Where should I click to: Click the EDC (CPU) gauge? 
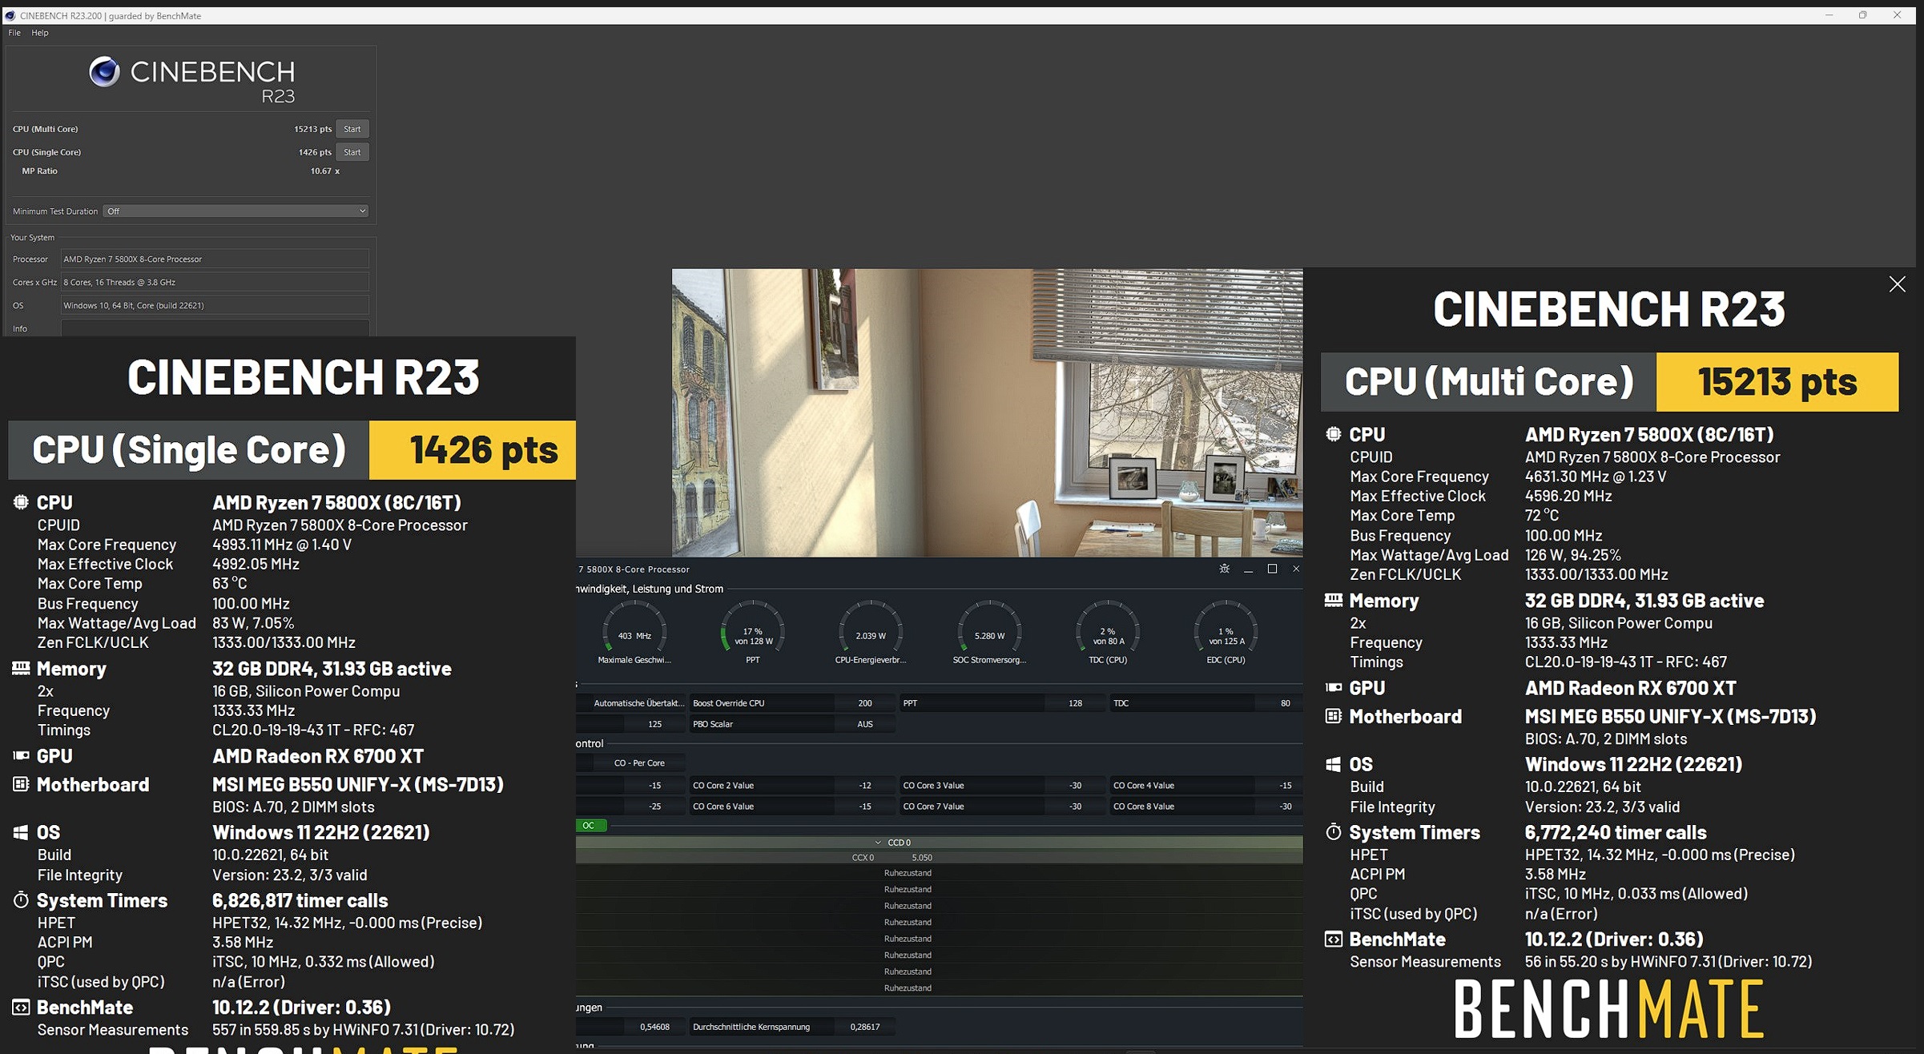pyautogui.click(x=1226, y=633)
